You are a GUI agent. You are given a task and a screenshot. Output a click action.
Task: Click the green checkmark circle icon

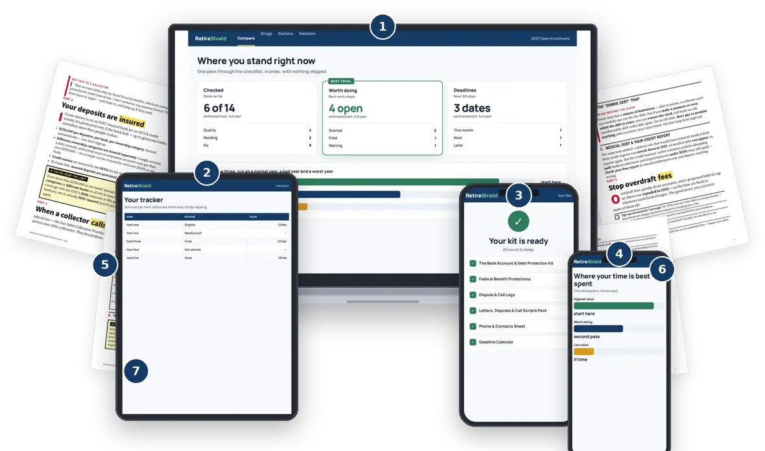pyautogui.click(x=518, y=222)
